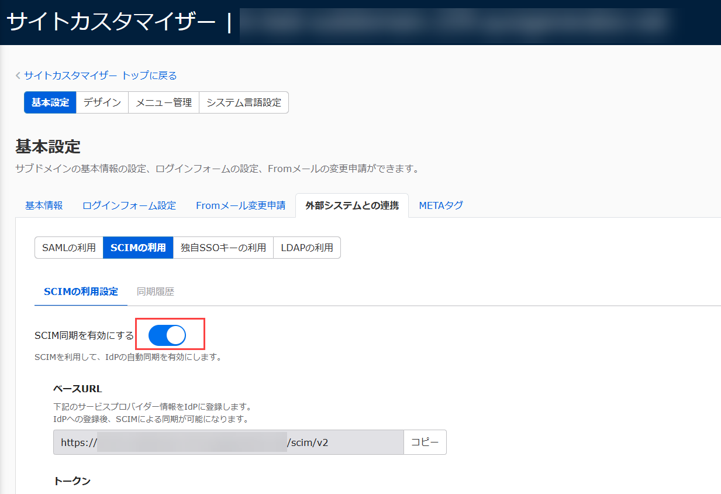Switch to the SAMLの利用 option
The height and width of the screenshot is (494, 721).
69,247
